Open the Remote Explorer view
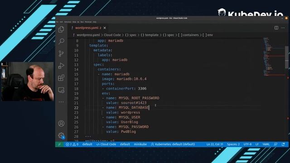290x163 pixels. click(61, 90)
